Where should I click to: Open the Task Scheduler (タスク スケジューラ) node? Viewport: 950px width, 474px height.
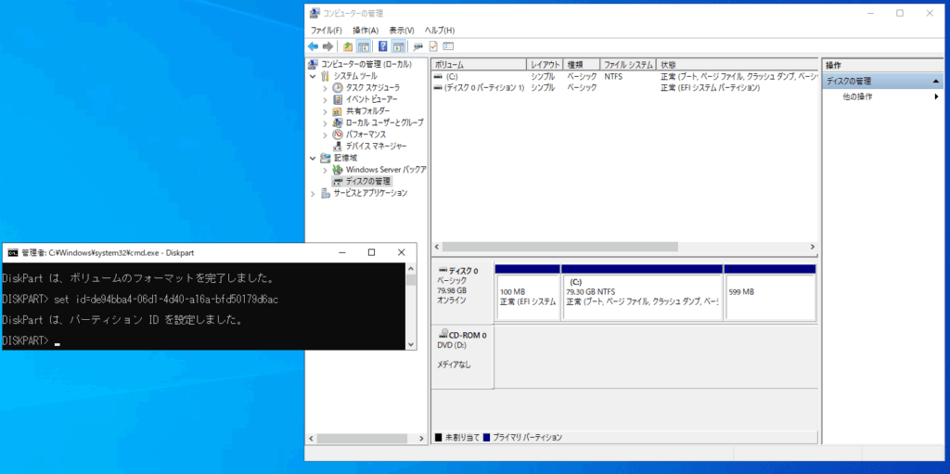(373, 87)
